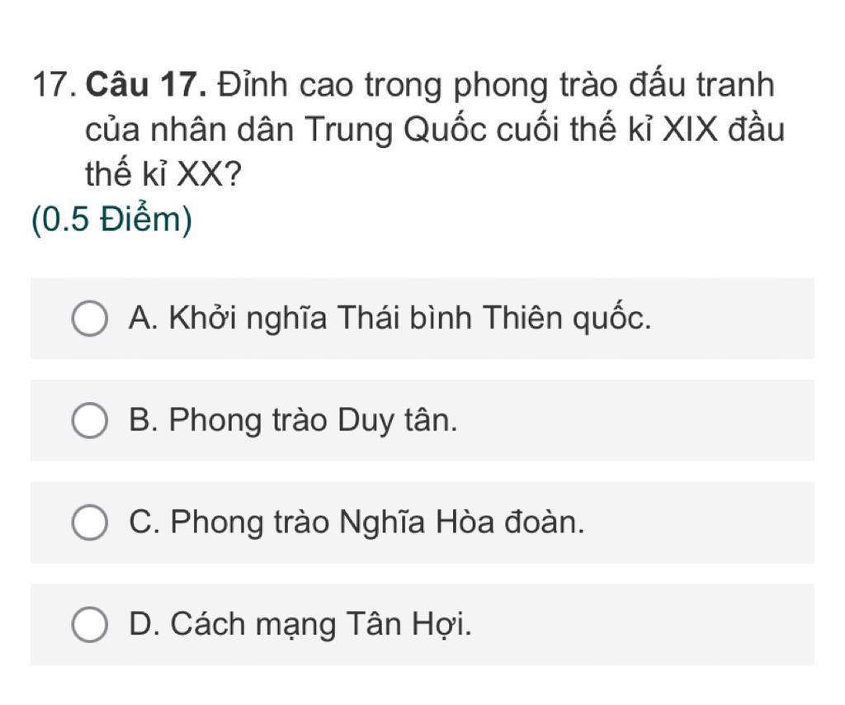Click empty area of option C row
845x705 pixels.
click(x=701, y=523)
